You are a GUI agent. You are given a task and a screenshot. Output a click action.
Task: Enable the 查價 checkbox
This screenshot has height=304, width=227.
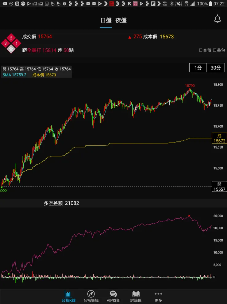205,51
